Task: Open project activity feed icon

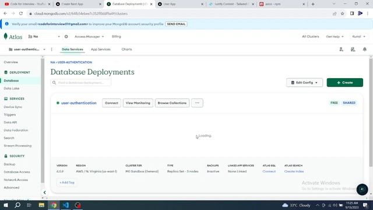Action: tap(353, 49)
